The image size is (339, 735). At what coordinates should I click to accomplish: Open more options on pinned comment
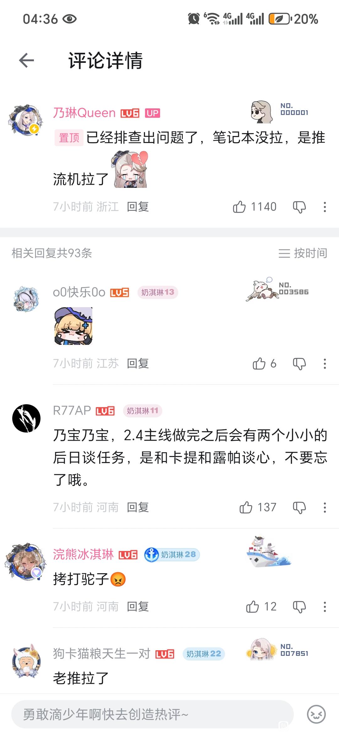click(325, 207)
